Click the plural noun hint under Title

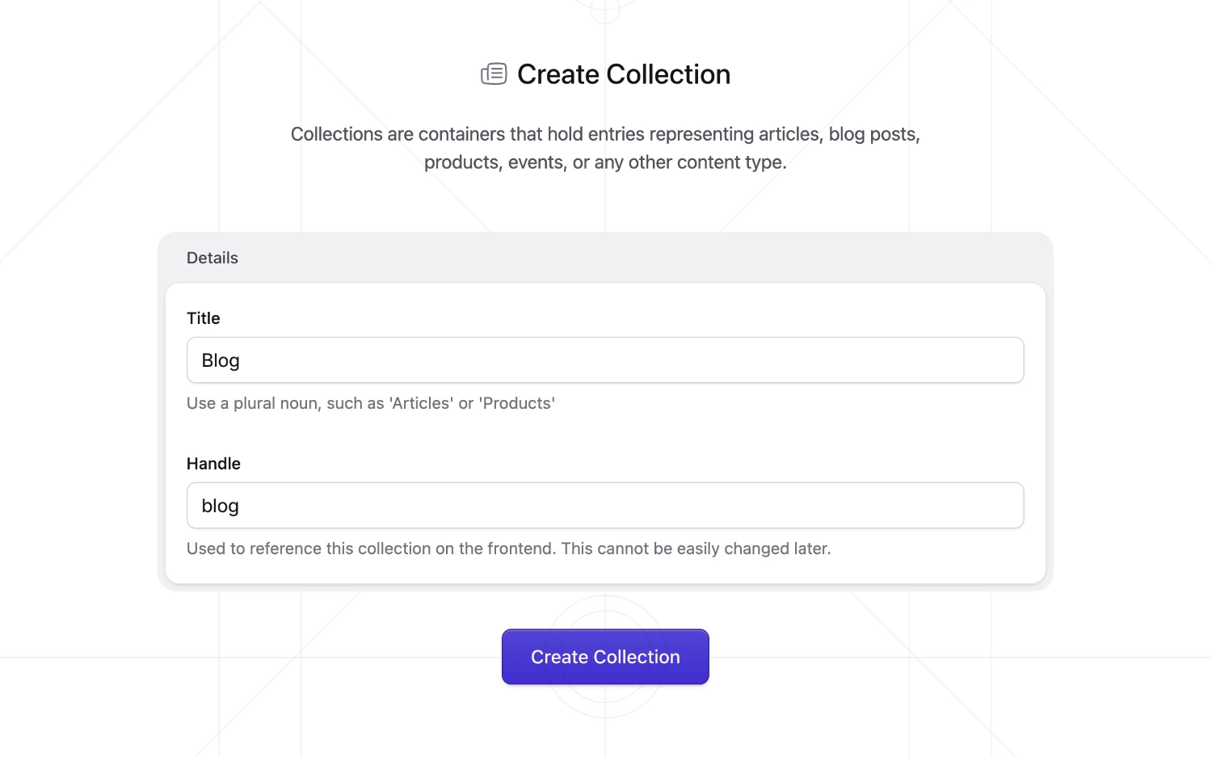(371, 402)
